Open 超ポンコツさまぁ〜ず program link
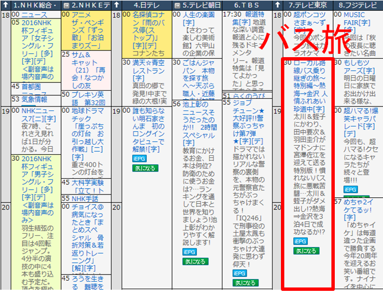Viewport: 383px width, 297px height. [310, 22]
